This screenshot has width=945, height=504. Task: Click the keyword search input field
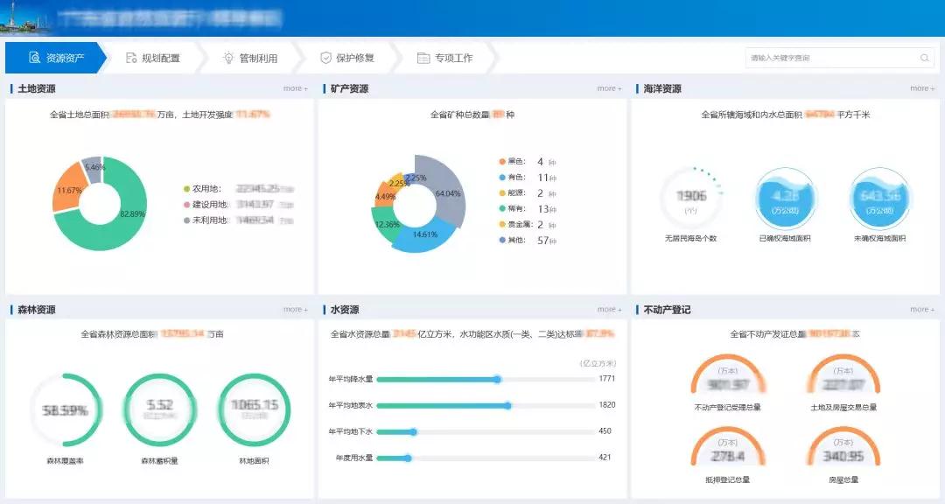tap(839, 58)
